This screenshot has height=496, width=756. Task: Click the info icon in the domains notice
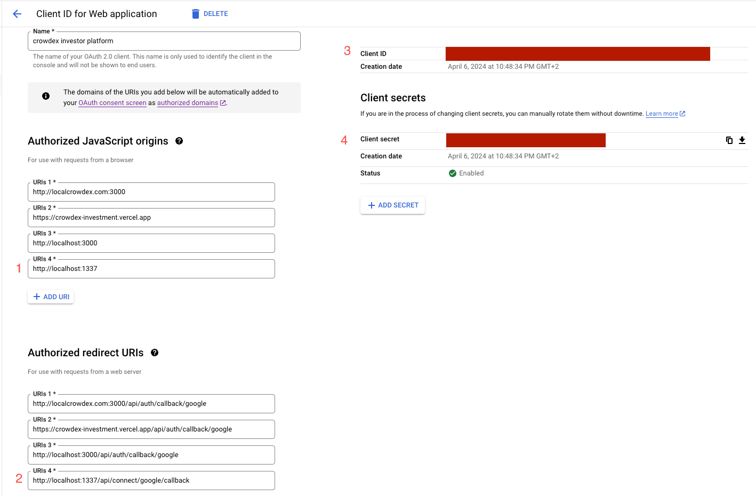(46, 96)
